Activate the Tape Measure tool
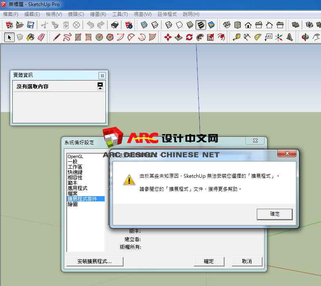 pos(236,38)
